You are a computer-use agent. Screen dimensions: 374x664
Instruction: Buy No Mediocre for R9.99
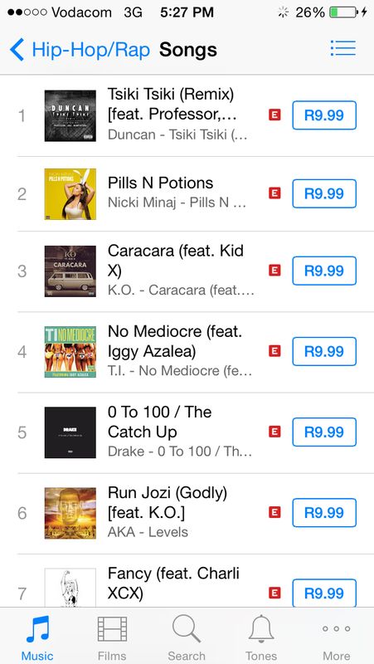(x=324, y=351)
